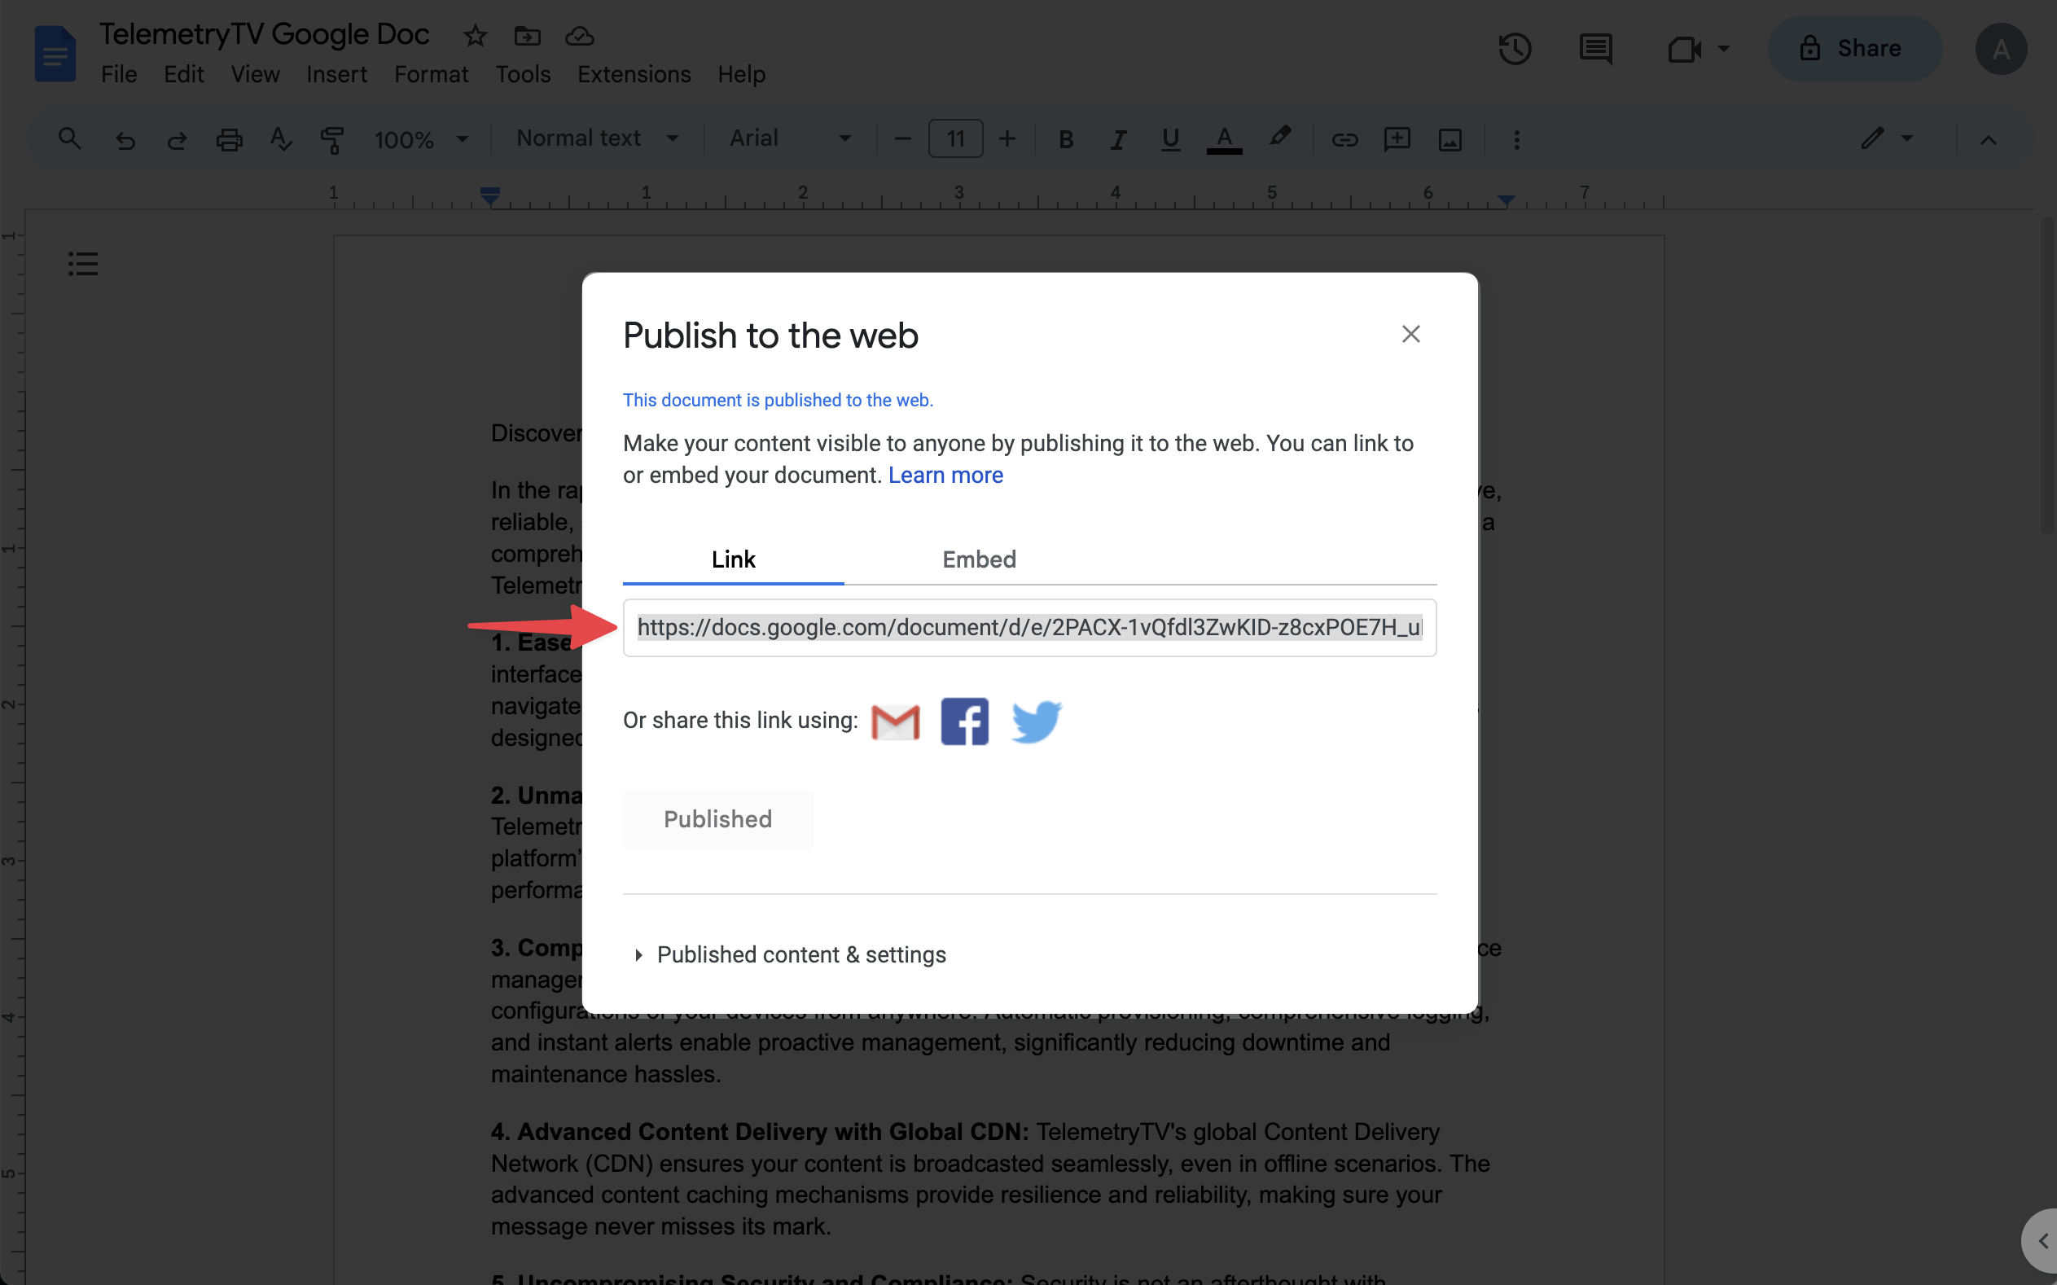
Task: Open the text color picker
Action: [x=1223, y=138]
